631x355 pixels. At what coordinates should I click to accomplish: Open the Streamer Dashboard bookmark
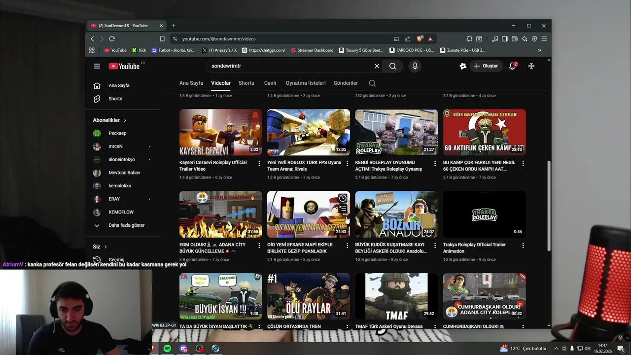(312, 50)
